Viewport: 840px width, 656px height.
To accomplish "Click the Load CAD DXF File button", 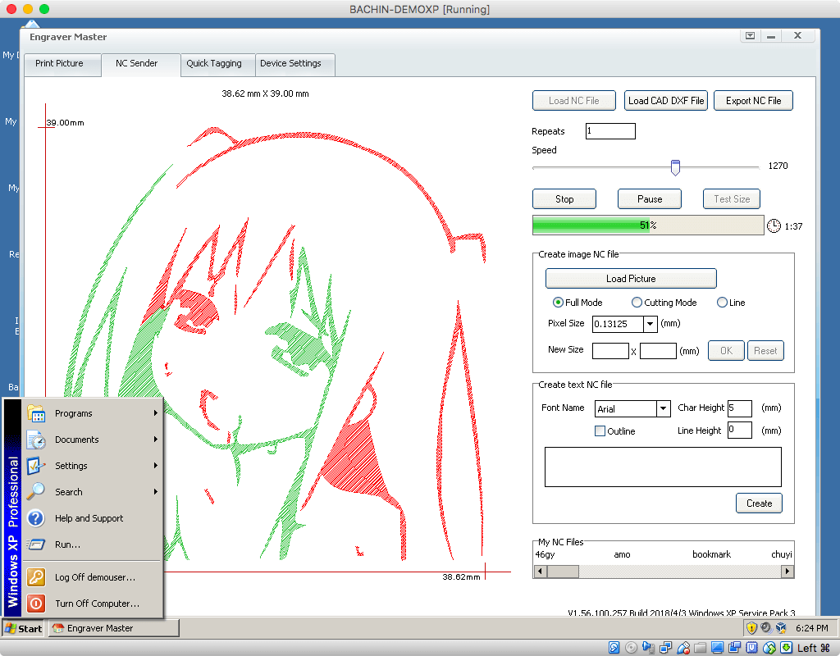I will (x=666, y=101).
